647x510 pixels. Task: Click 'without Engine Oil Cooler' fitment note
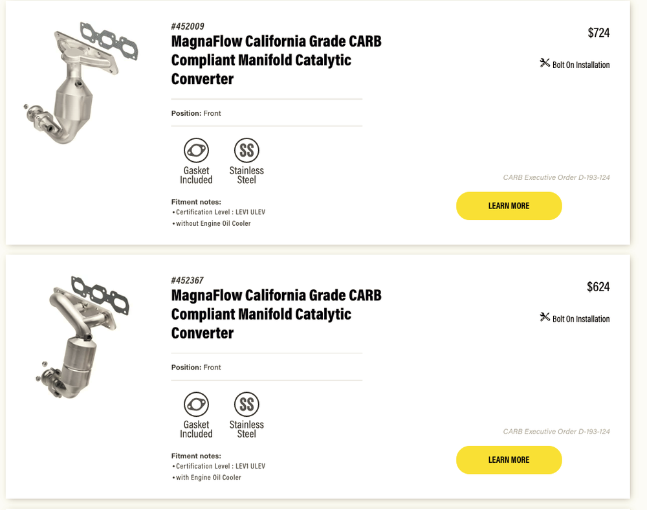[x=213, y=223]
